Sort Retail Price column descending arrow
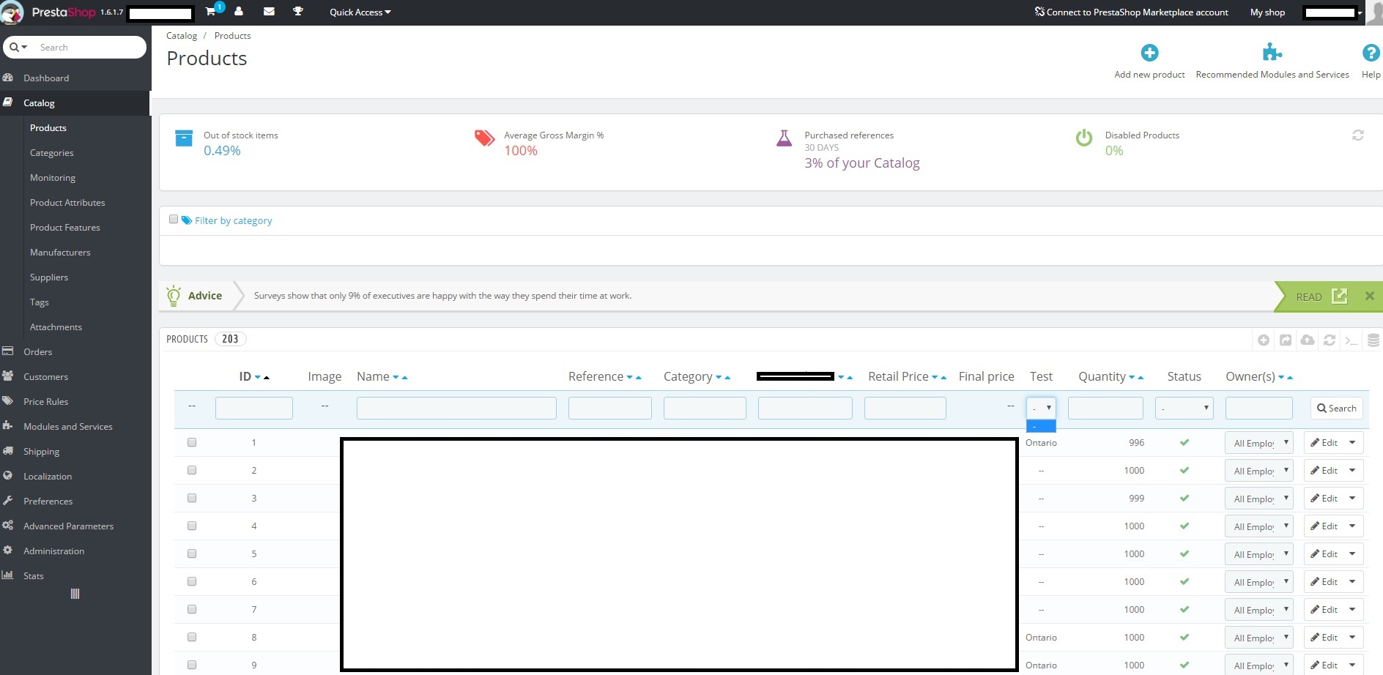This screenshot has height=675, width=1383. 935,378
